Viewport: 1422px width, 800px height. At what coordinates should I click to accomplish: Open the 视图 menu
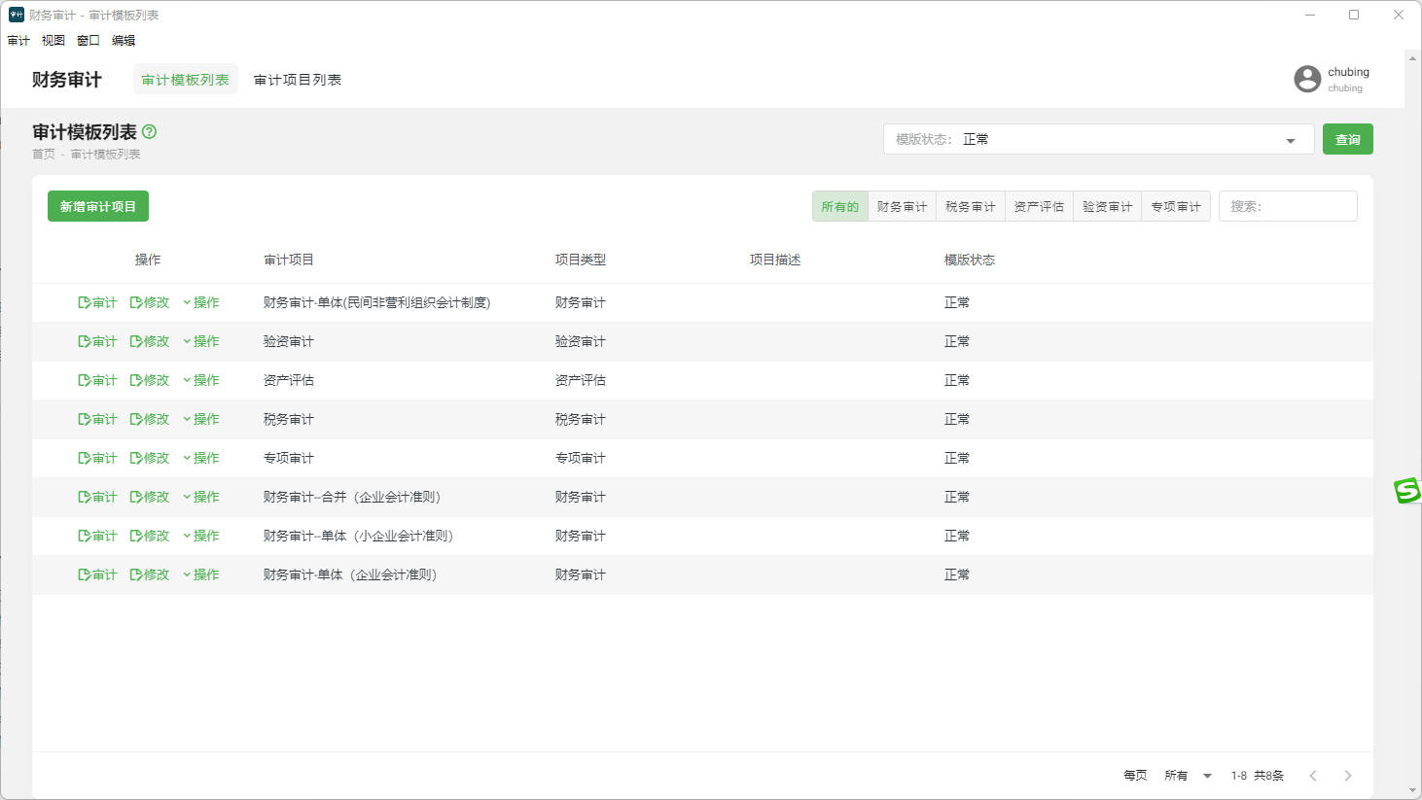coord(53,40)
